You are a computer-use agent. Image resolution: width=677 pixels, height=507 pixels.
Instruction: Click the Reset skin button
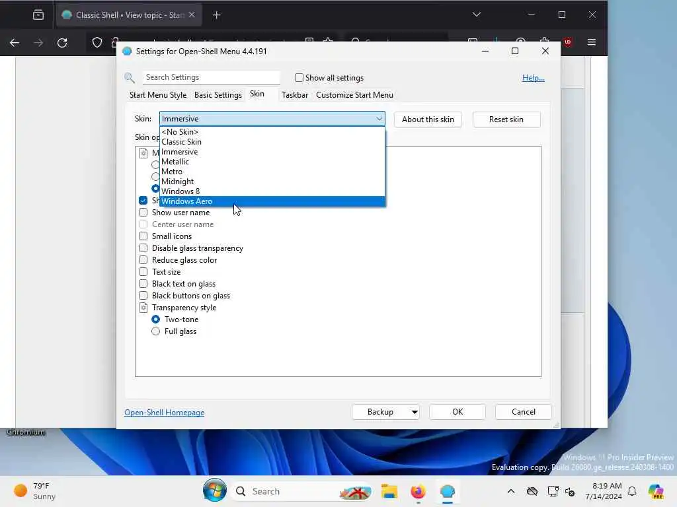(506, 119)
